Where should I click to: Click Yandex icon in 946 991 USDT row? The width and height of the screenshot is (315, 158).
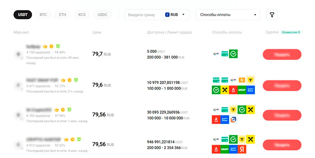click(x=242, y=149)
